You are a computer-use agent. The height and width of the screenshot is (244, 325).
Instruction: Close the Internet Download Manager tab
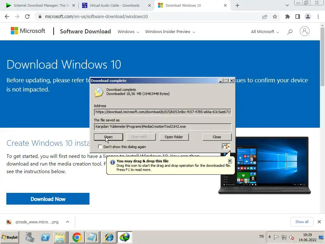click(74, 5)
